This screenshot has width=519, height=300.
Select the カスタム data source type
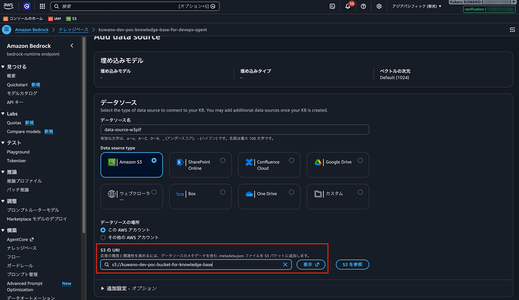(x=338, y=197)
